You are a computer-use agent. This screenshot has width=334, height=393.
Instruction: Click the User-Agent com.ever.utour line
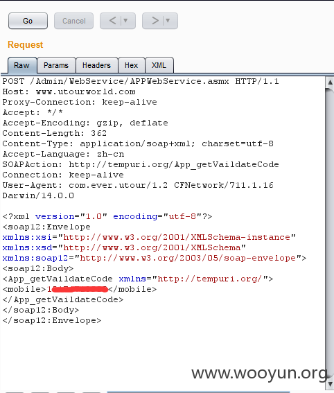pyautogui.click(x=138, y=185)
